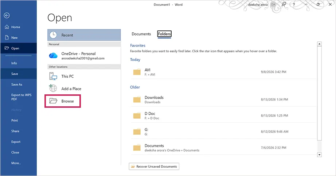The height and width of the screenshot is (176, 336).
Task: Click the Open folder icon in sidebar
Action: coord(7,48)
